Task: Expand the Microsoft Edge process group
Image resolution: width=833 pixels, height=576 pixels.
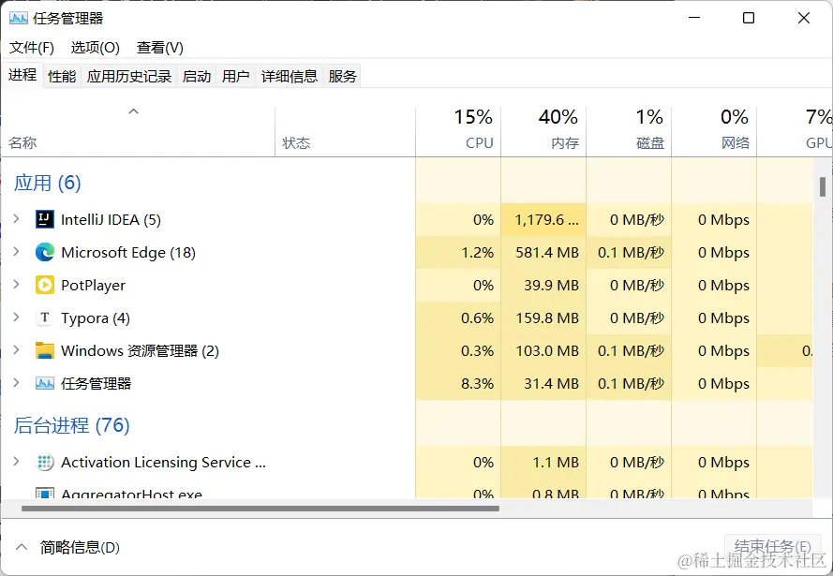Action: click(17, 252)
